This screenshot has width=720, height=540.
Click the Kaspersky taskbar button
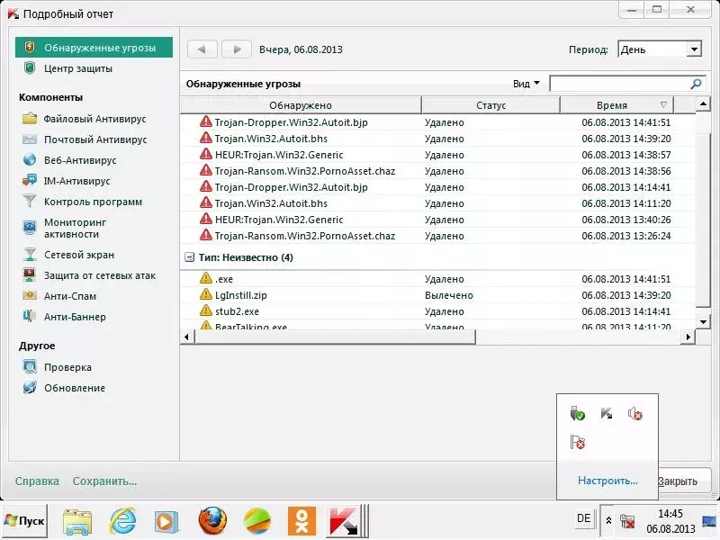[x=348, y=521]
